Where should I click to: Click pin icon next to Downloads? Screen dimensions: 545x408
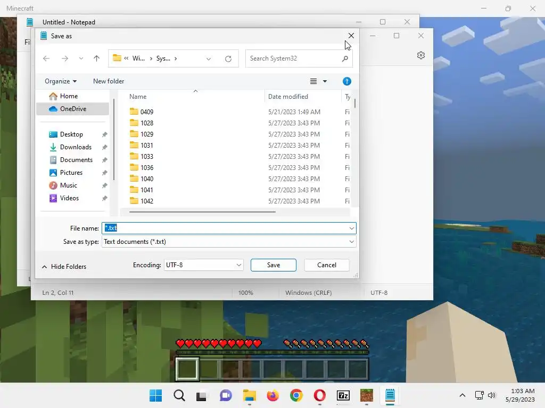(104, 148)
